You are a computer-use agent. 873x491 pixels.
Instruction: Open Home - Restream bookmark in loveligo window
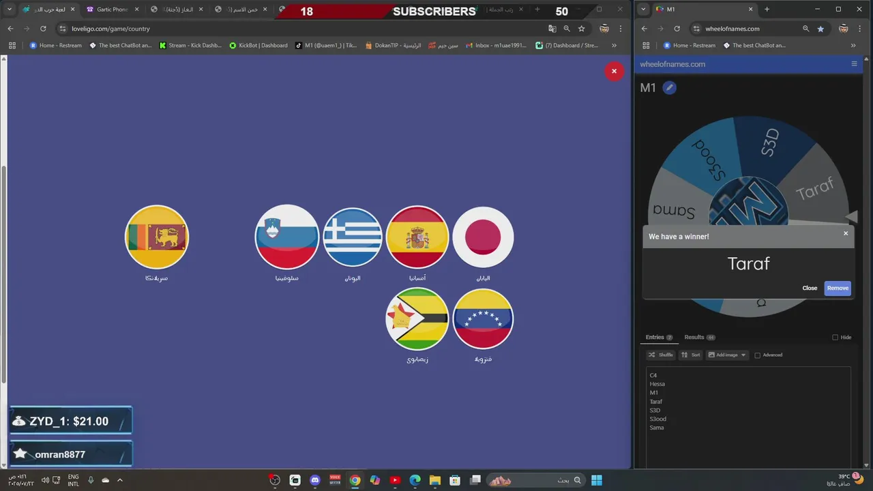[55, 46]
